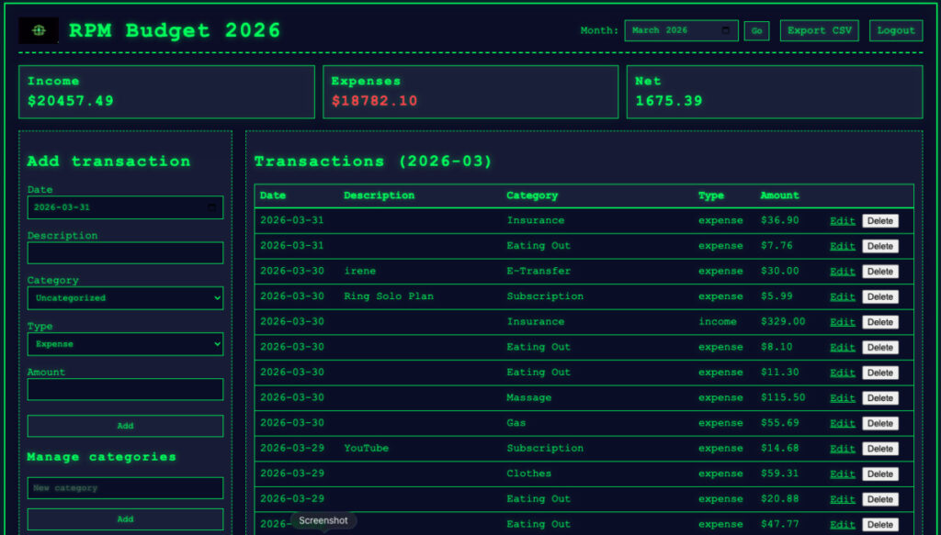Delete the $36.90 Insurance expense
Screen dimensions: 941x535
point(880,221)
